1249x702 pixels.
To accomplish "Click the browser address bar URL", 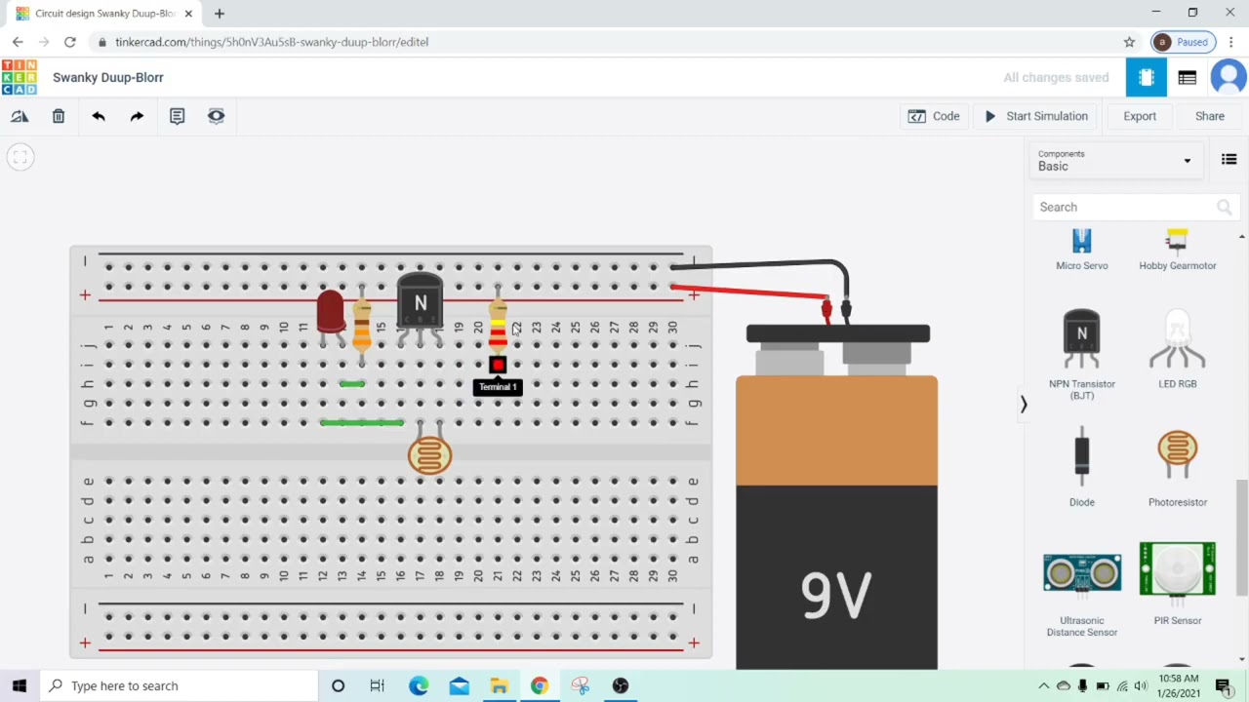I will tap(271, 42).
